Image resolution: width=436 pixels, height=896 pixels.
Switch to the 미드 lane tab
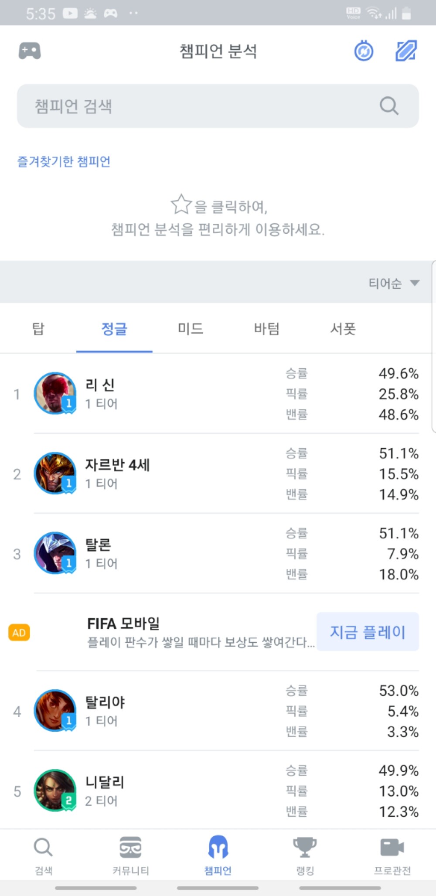click(x=191, y=329)
